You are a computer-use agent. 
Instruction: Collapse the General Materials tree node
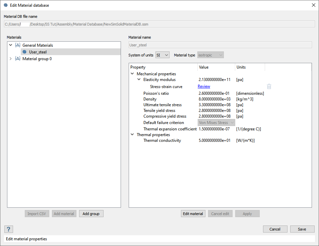(11, 45)
